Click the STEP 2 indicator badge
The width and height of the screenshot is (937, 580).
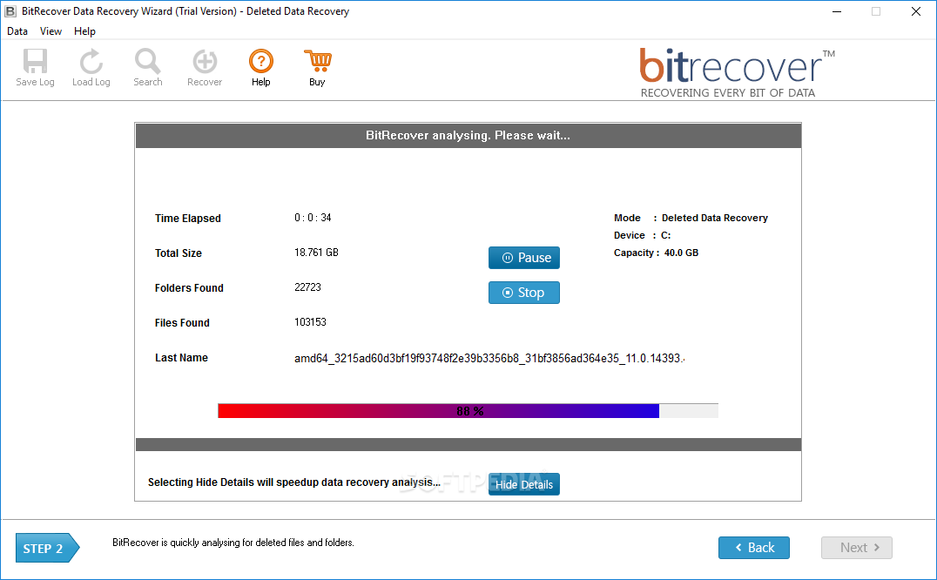click(x=47, y=548)
